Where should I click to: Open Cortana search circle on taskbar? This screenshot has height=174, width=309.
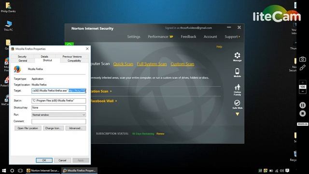[x=12, y=171]
